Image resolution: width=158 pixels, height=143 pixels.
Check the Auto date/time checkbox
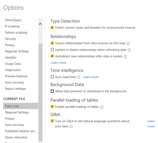[x=52, y=77]
